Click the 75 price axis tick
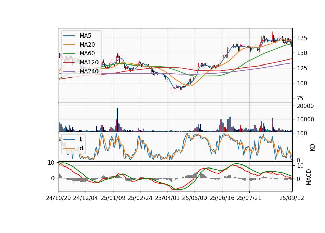The height and width of the screenshot is (233, 325). click(300, 98)
